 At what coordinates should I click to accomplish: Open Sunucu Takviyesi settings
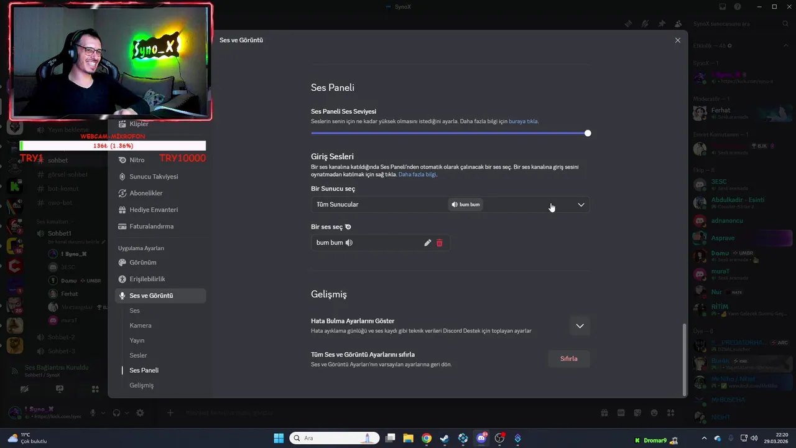point(160,177)
